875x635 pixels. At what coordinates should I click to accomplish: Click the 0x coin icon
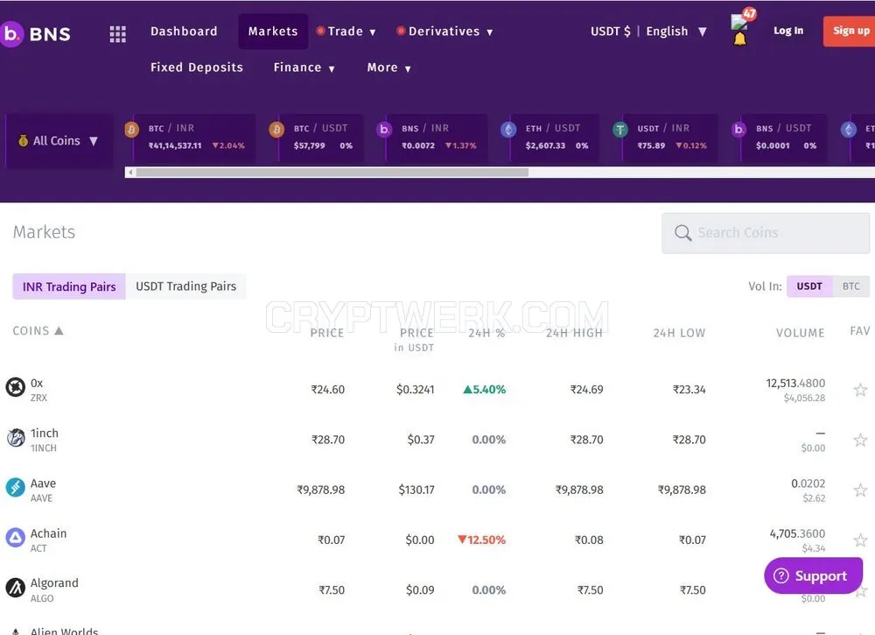[16, 387]
